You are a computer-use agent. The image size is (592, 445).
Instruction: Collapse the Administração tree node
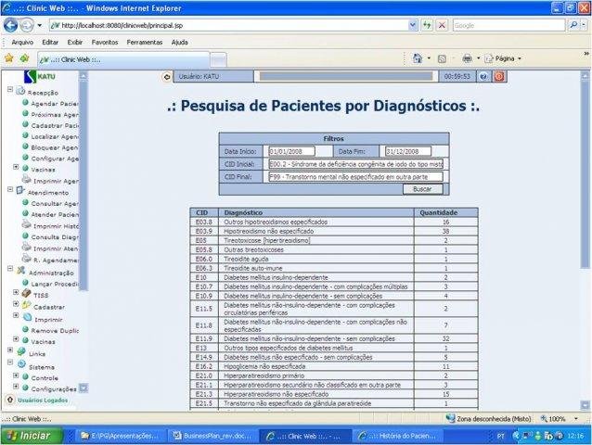click(10, 269)
